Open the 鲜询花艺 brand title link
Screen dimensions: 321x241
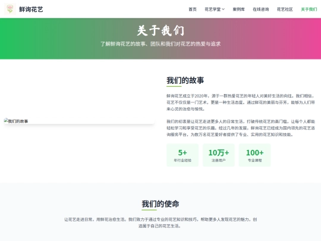[31, 9]
